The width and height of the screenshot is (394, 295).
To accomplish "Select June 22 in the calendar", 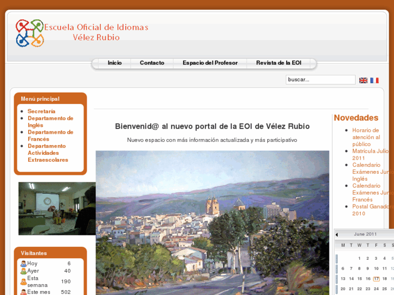I will click(359, 289).
